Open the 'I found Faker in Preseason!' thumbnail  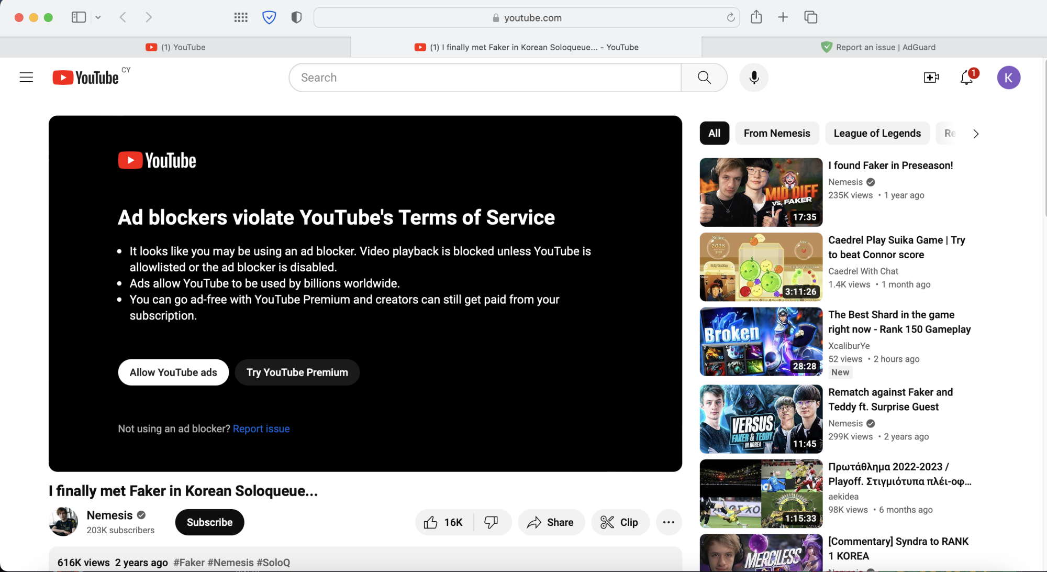click(760, 192)
